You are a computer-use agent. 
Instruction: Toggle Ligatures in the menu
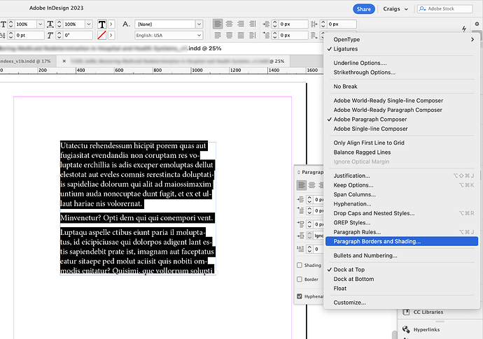click(x=402, y=49)
